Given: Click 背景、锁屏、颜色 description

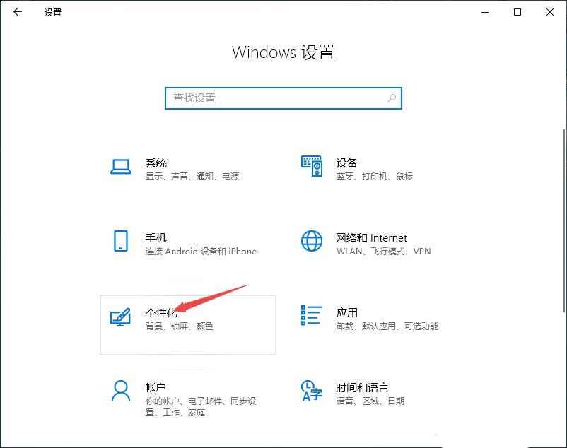Looking at the screenshot, I should click(x=180, y=326).
